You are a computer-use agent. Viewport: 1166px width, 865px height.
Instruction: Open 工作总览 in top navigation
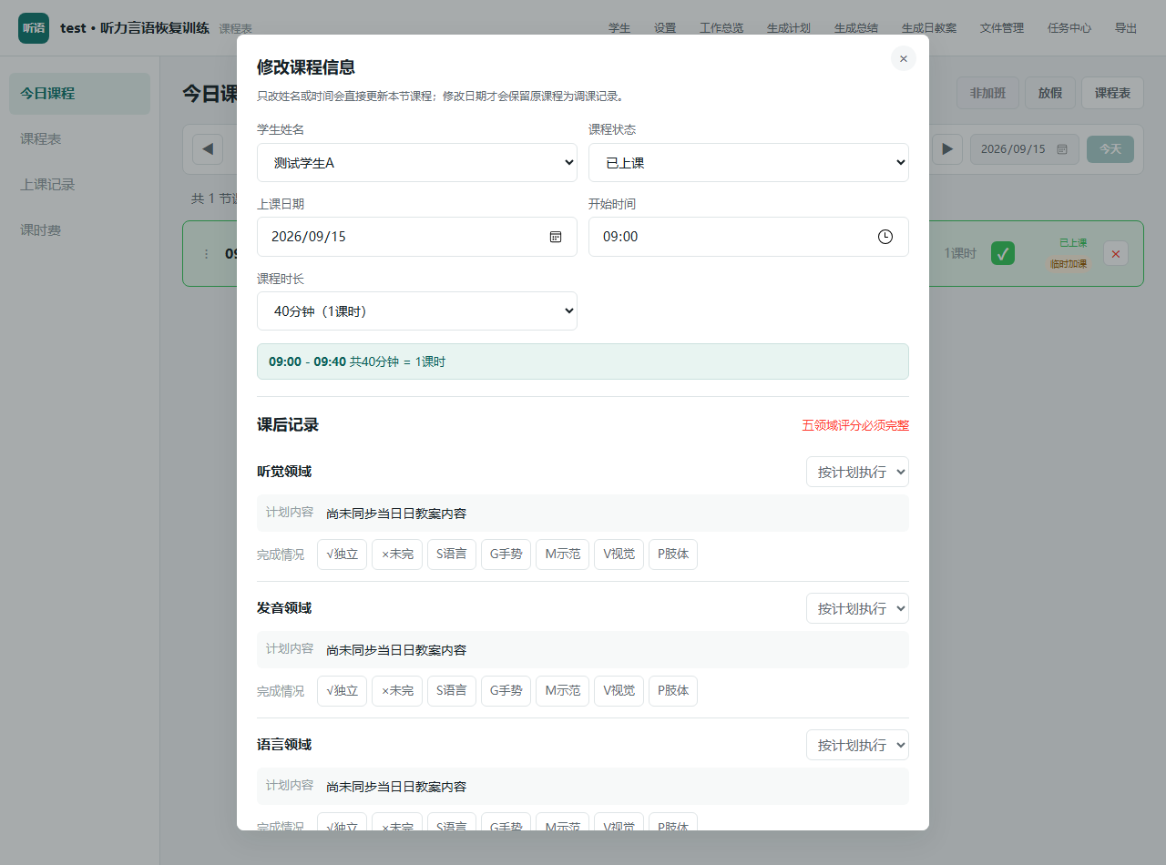[x=721, y=28]
